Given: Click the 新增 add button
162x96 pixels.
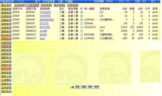Looking at the screenshot, I should pyautogui.click(x=97, y=87).
